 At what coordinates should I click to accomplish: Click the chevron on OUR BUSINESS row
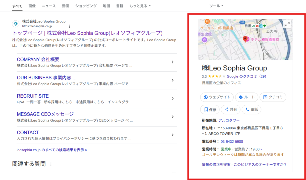point(172,80)
